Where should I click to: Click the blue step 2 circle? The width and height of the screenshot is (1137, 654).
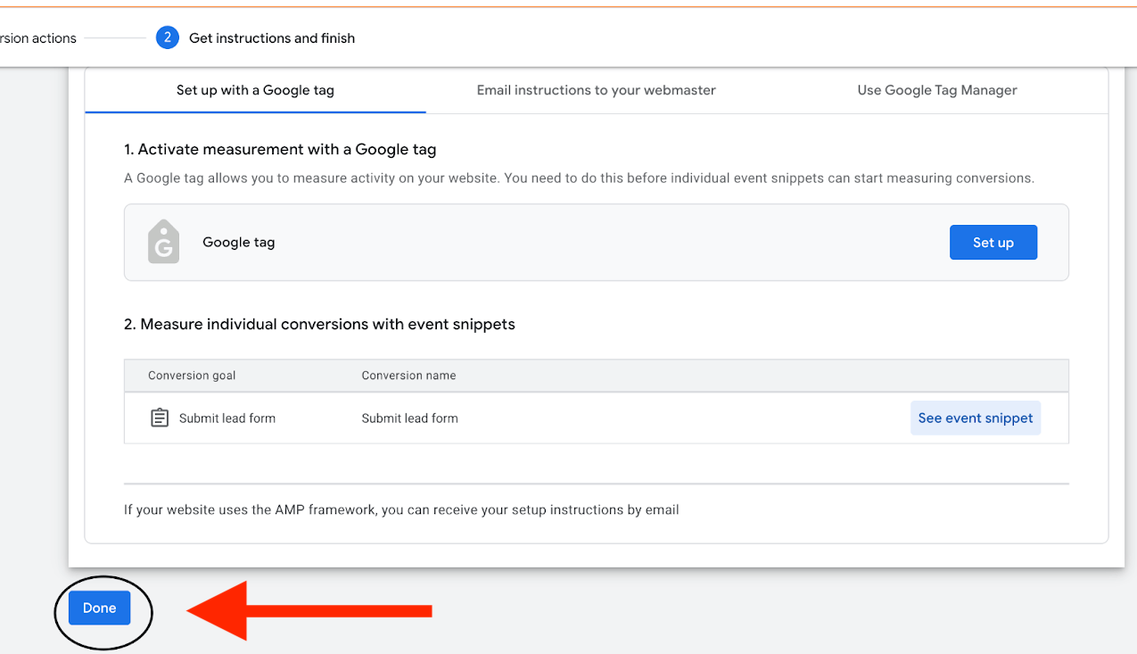click(x=167, y=38)
